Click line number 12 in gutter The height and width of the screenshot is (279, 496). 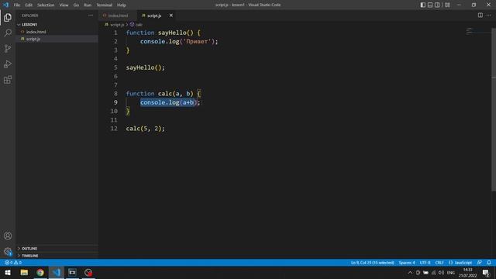pos(114,129)
